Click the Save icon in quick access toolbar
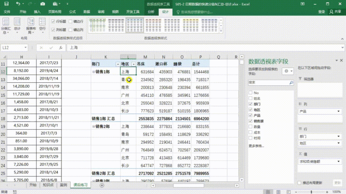The width and height of the screenshot is (346, 194). [6, 4]
